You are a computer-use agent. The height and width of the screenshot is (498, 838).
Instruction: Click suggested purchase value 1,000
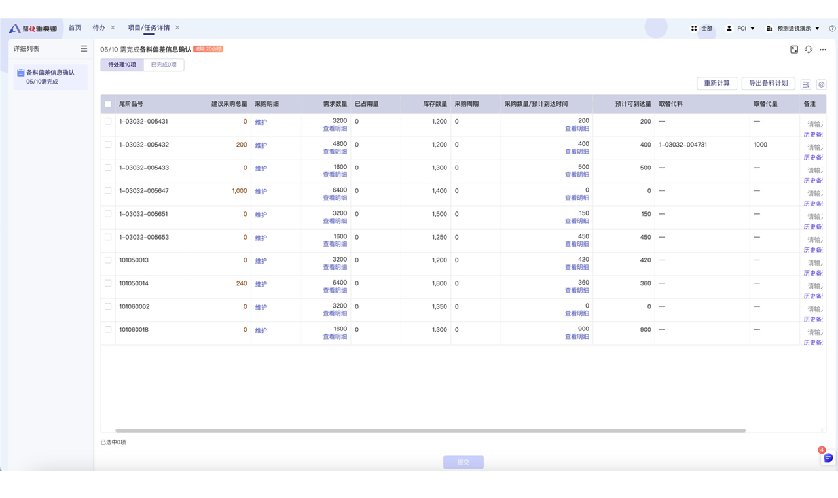point(240,191)
